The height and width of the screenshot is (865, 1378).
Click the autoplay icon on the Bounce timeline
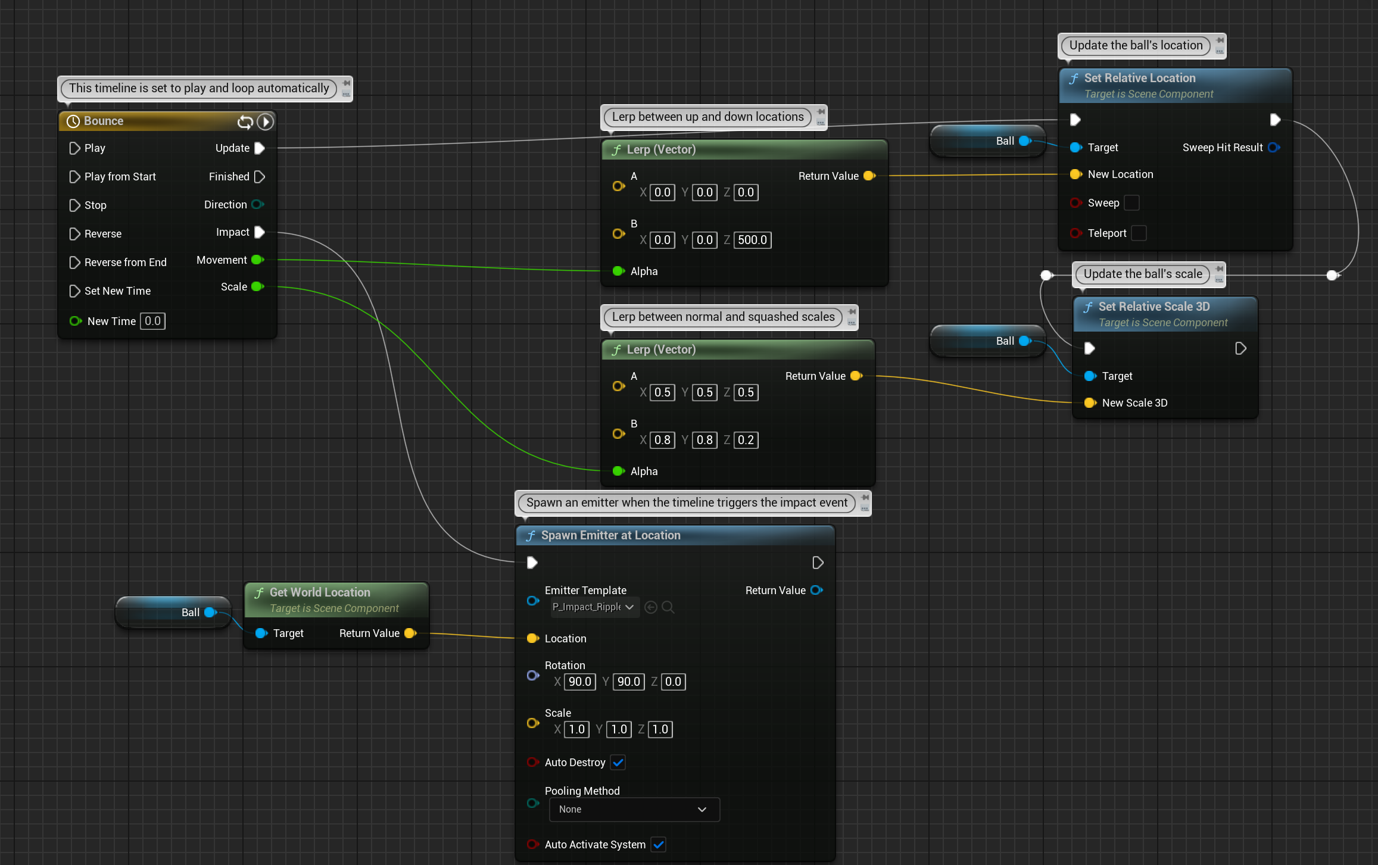click(x=265, y=122)
